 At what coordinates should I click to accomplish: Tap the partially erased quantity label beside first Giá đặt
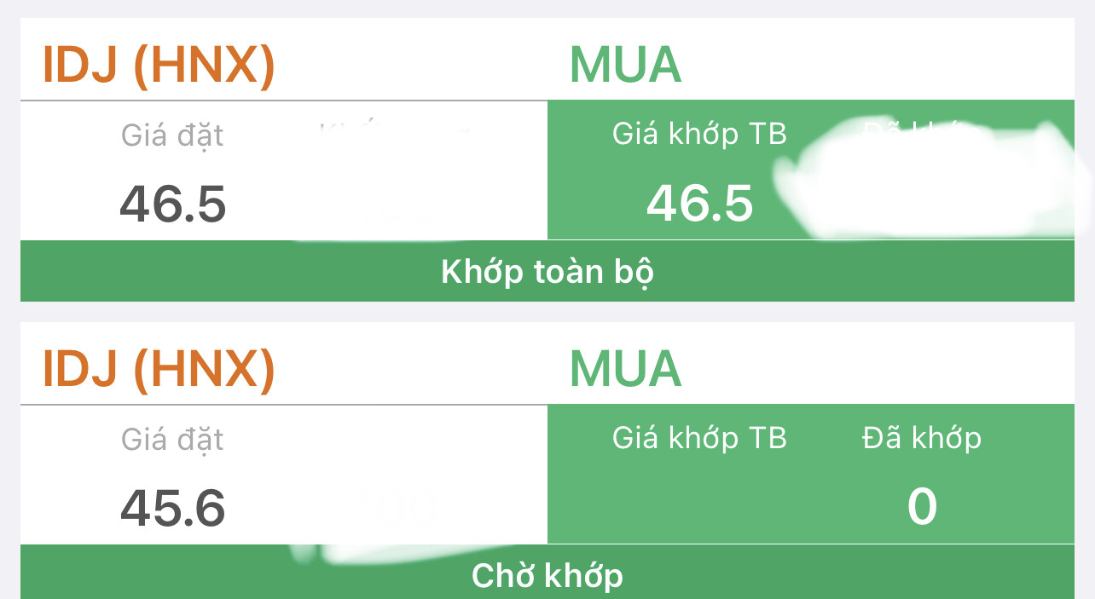[392, 132]
